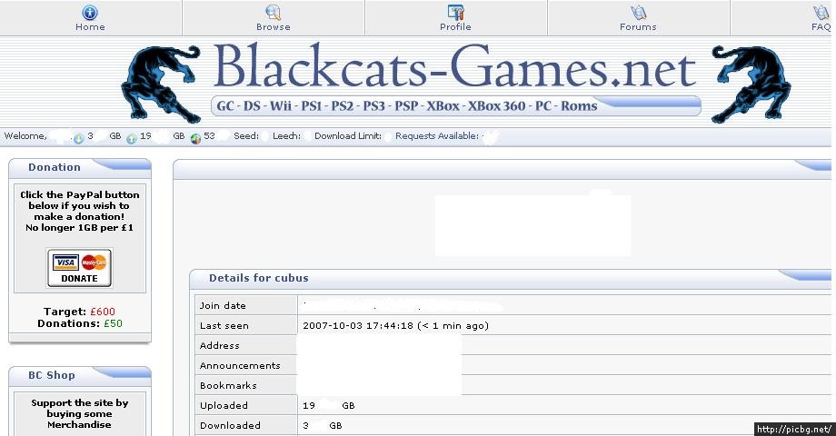The image size is (836, 436).
Task: Open the Home menu label
Action: click(90, 26)
